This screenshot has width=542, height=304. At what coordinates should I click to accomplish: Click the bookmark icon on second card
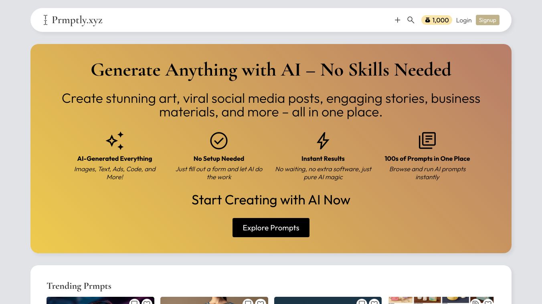[248, 302]
